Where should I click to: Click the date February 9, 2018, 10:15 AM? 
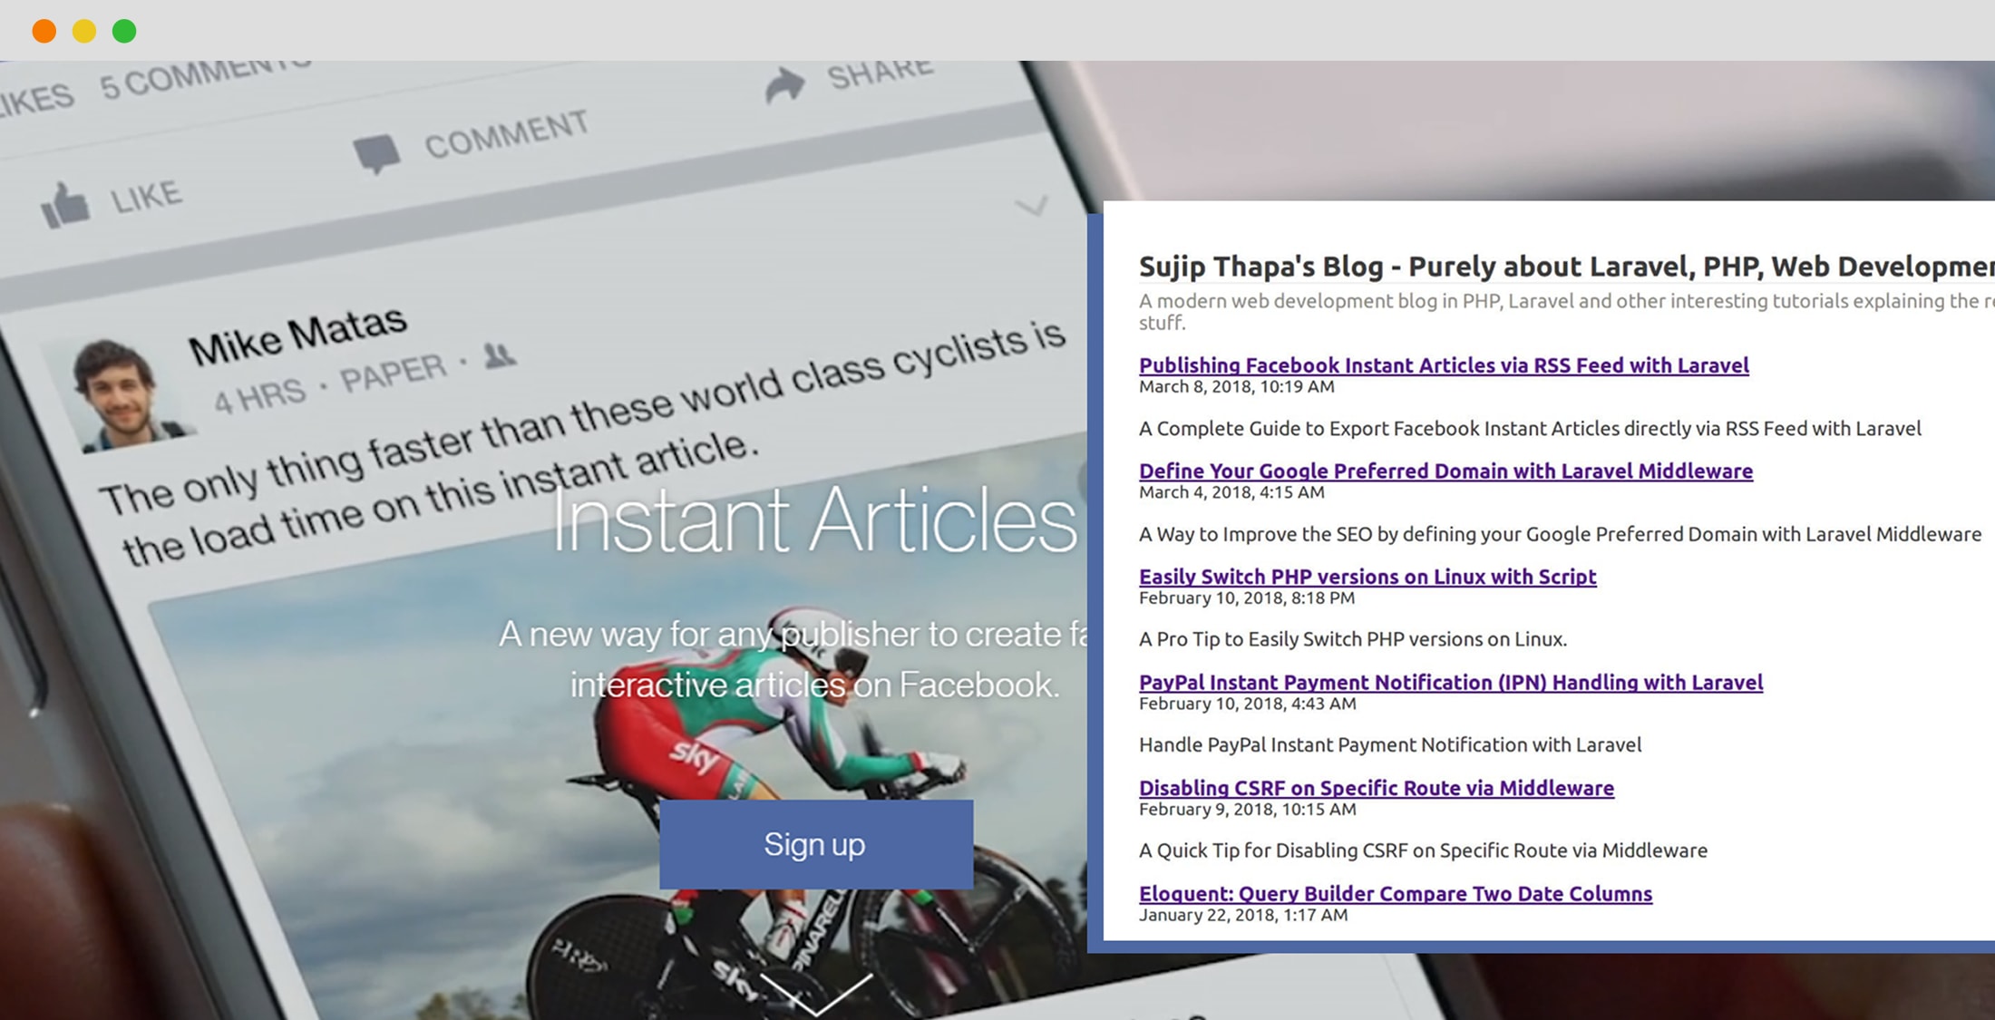[1248, 810]
